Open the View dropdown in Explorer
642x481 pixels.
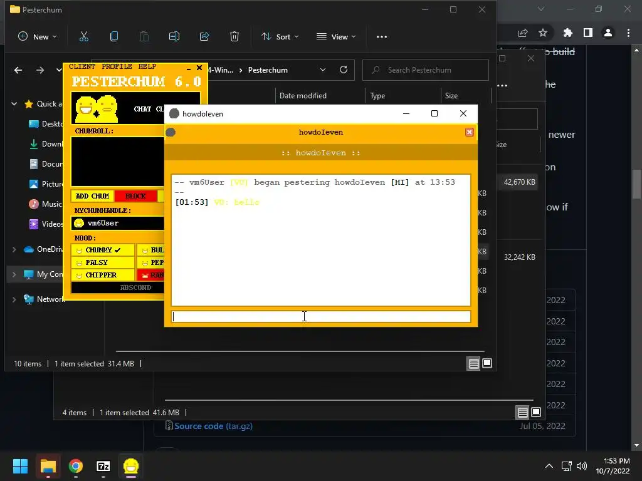click(336, 36)
